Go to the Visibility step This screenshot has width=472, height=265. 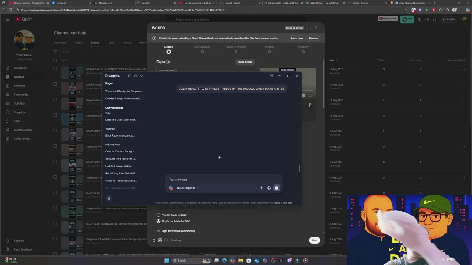303,49
